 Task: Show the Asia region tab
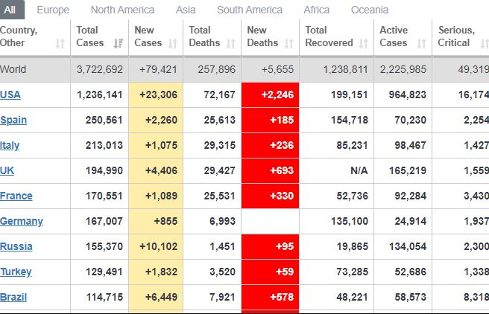point(186,10)
